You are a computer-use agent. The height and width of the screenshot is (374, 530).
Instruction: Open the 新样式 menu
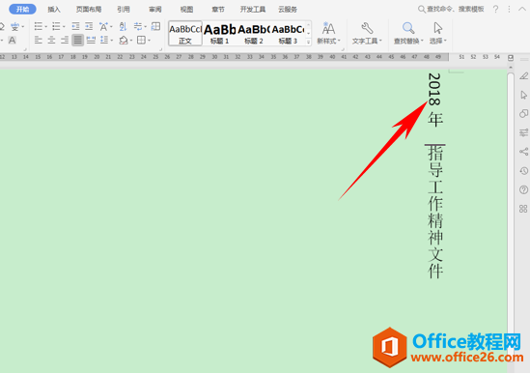[328, 33]
